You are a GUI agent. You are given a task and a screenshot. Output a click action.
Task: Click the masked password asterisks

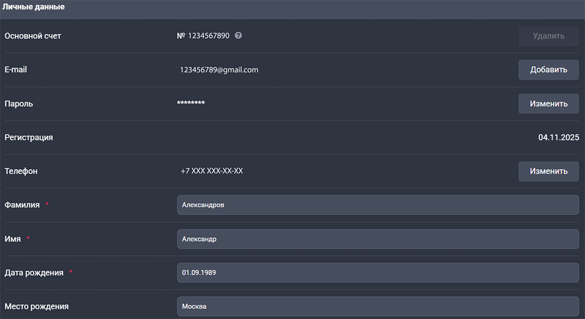pyautogui.click(x=191, y=104)
